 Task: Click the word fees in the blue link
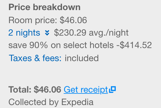[x=52, y=58]
